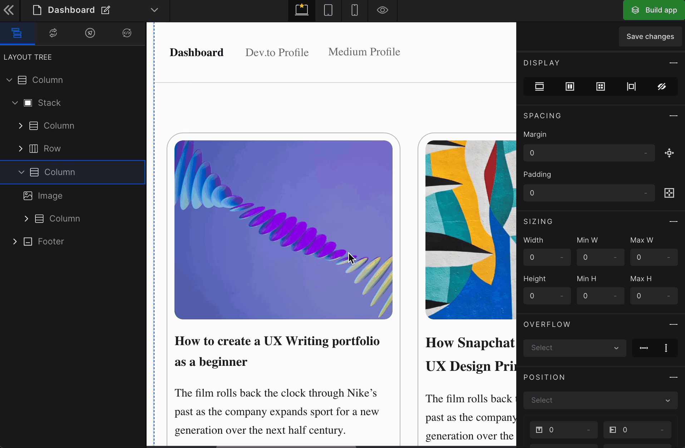Collapse the DISPLAY section
Screen dimensions: 685x448
point(674,63)
